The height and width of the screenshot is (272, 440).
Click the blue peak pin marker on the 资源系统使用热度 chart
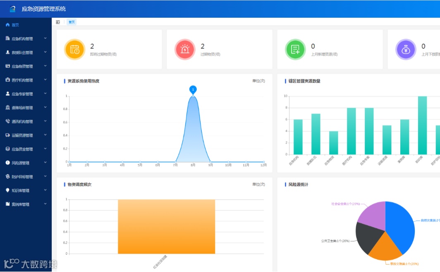[x=193, y=90]
